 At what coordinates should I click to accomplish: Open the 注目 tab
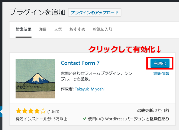43,29
